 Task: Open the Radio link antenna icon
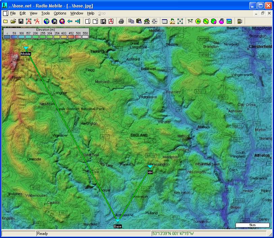(190, 21)
